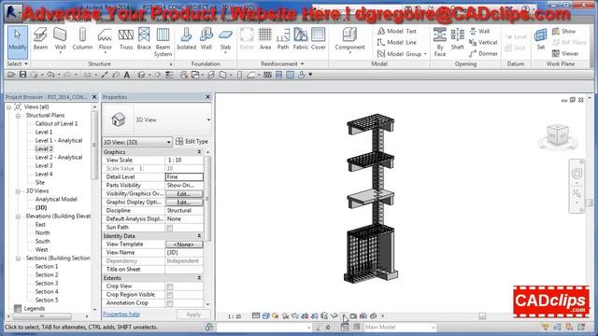Viewport: 598px width, 336px height.
Task: Click the Dormer opening tool
Action: 483,54
